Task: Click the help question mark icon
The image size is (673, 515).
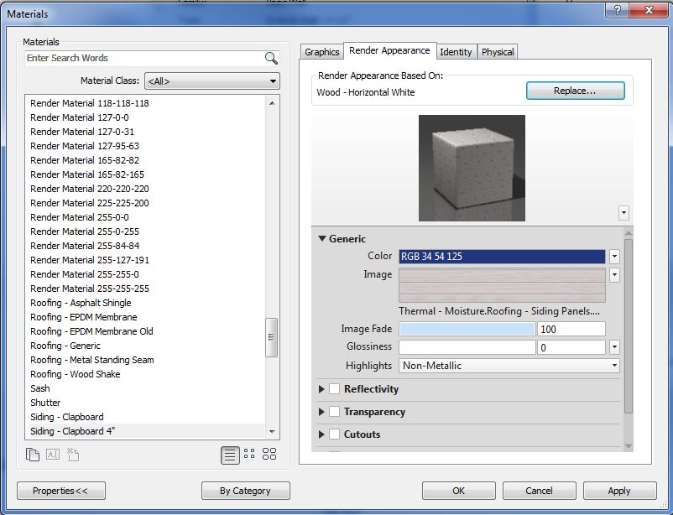Action: click(x=617, y=10)
